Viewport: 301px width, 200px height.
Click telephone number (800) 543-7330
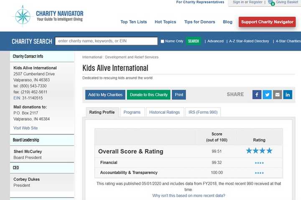33,86
